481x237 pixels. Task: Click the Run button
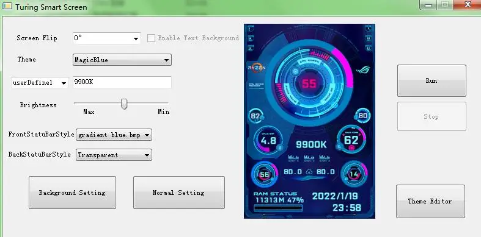431,81
